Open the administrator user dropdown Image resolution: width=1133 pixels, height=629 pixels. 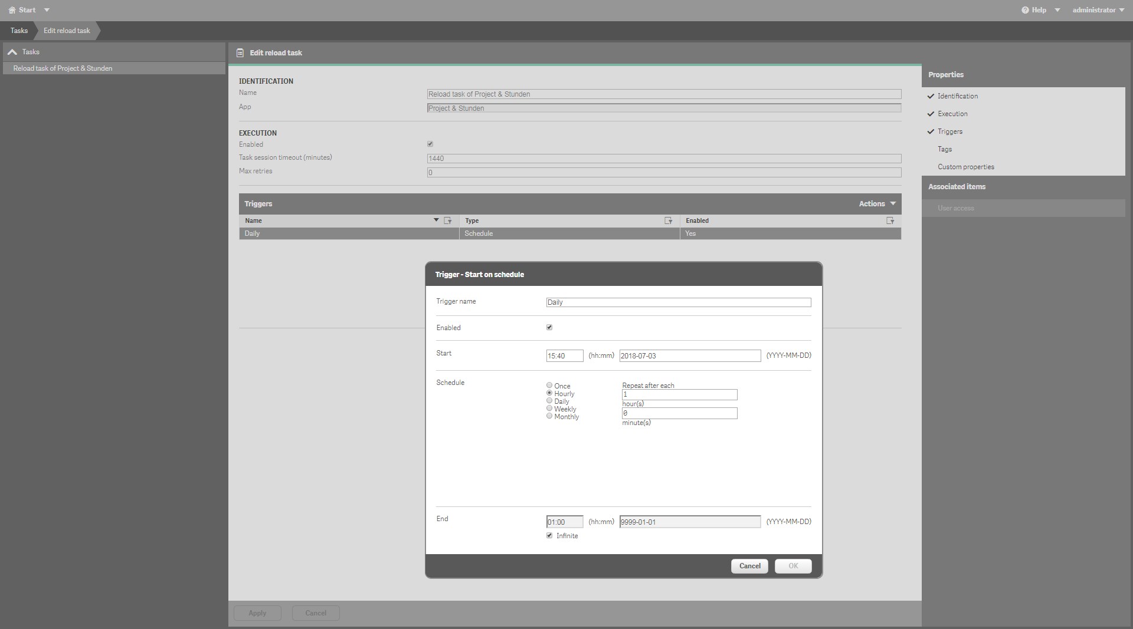(1098, 10)
